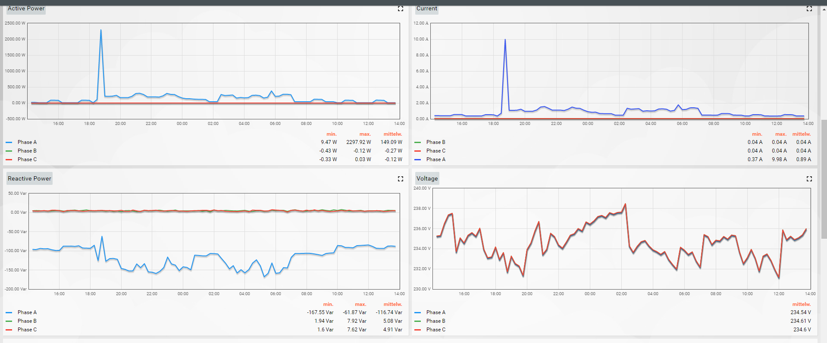827x343 pixels.
Task: Expand the Current chart to fullscreen
Action: pyautogui.click(x=809, y=9)
